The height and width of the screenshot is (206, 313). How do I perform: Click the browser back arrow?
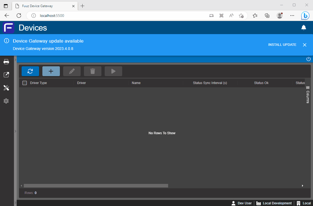[7, 16]
